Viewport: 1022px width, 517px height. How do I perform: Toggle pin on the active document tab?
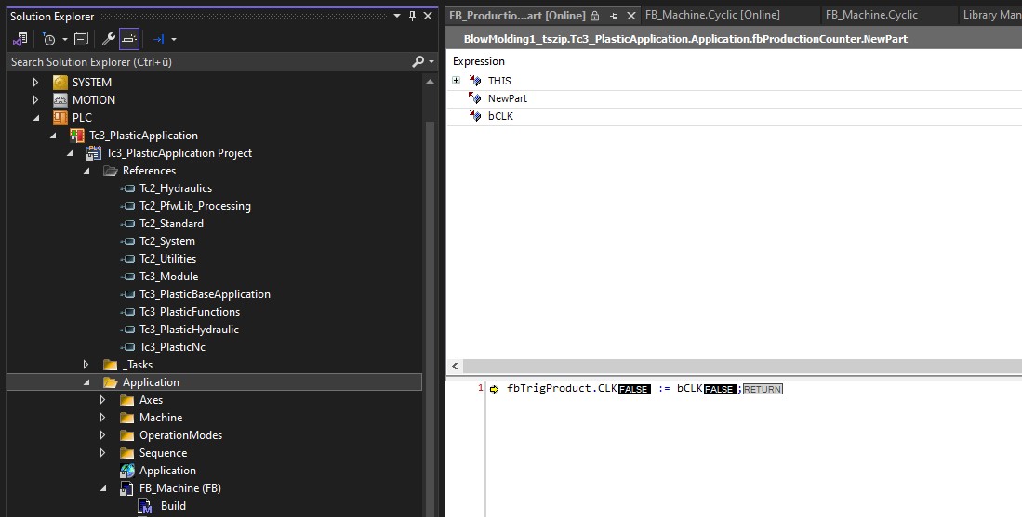click(614, 16)
